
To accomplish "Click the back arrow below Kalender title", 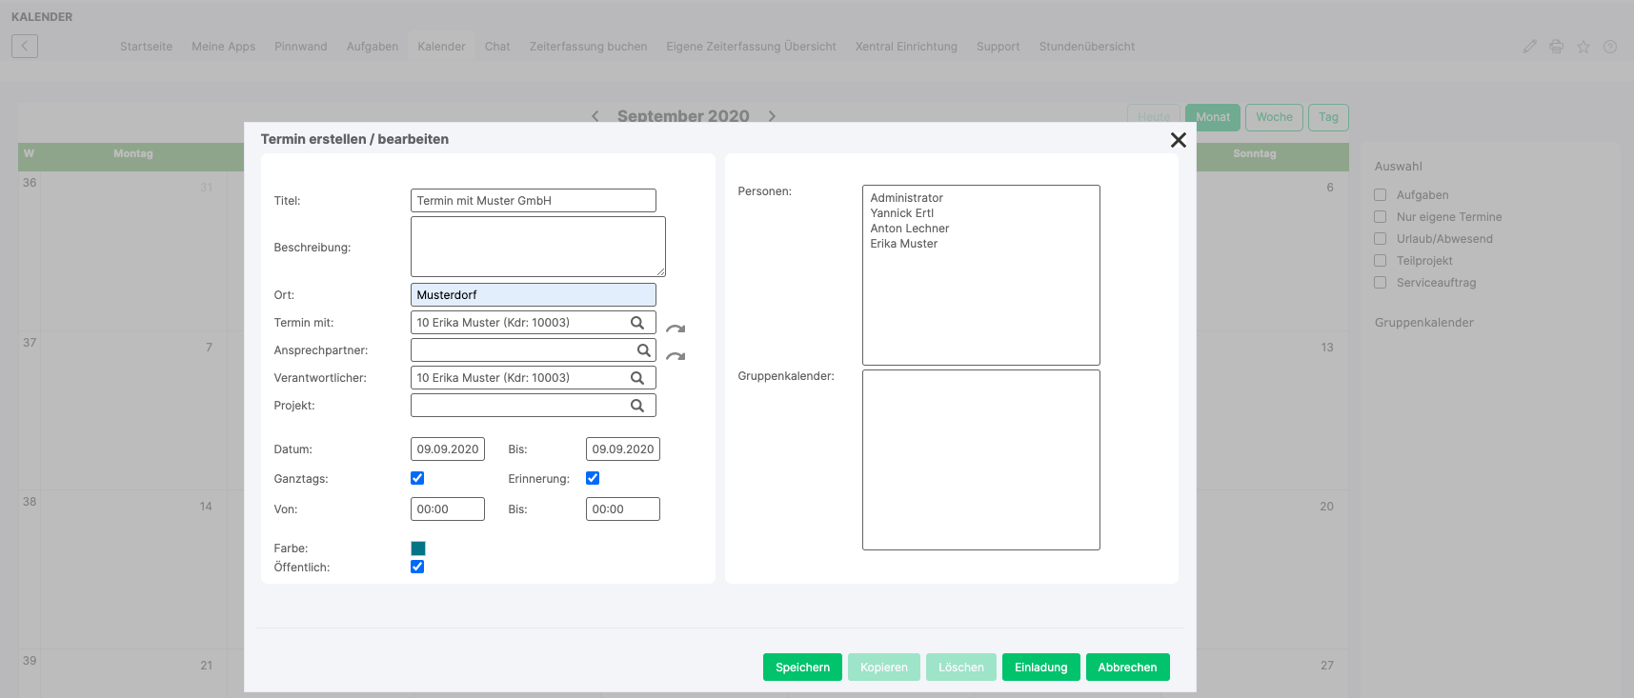I will coord(25,46).
